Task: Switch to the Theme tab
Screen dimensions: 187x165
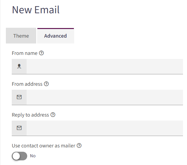Action: click(x=21, y=36)
